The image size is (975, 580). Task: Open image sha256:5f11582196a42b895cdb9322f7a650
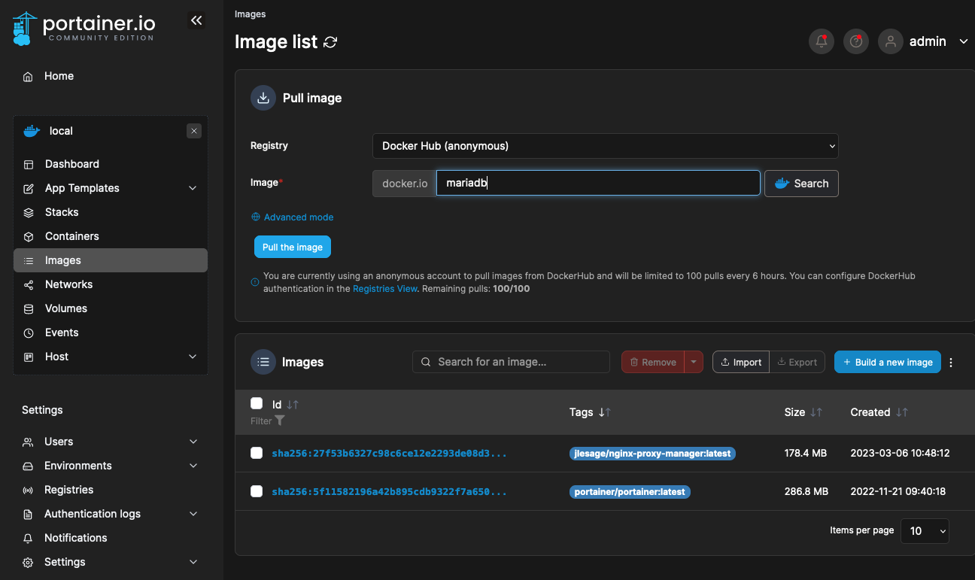click(389, 492)
